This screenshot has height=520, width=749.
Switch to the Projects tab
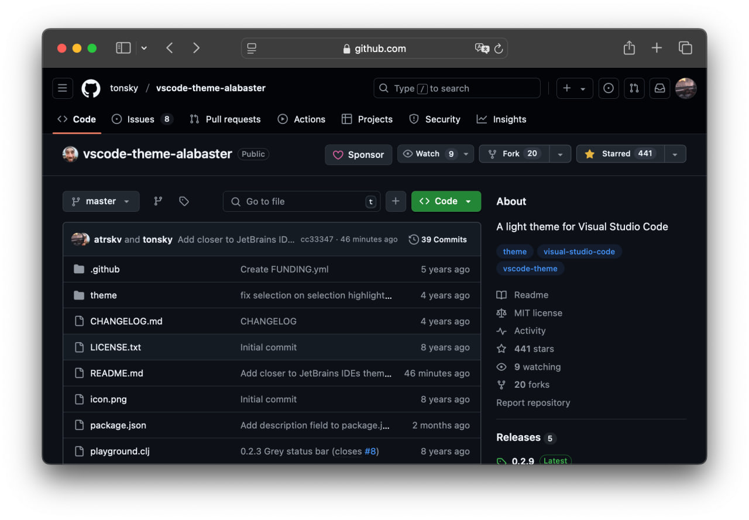367,119
